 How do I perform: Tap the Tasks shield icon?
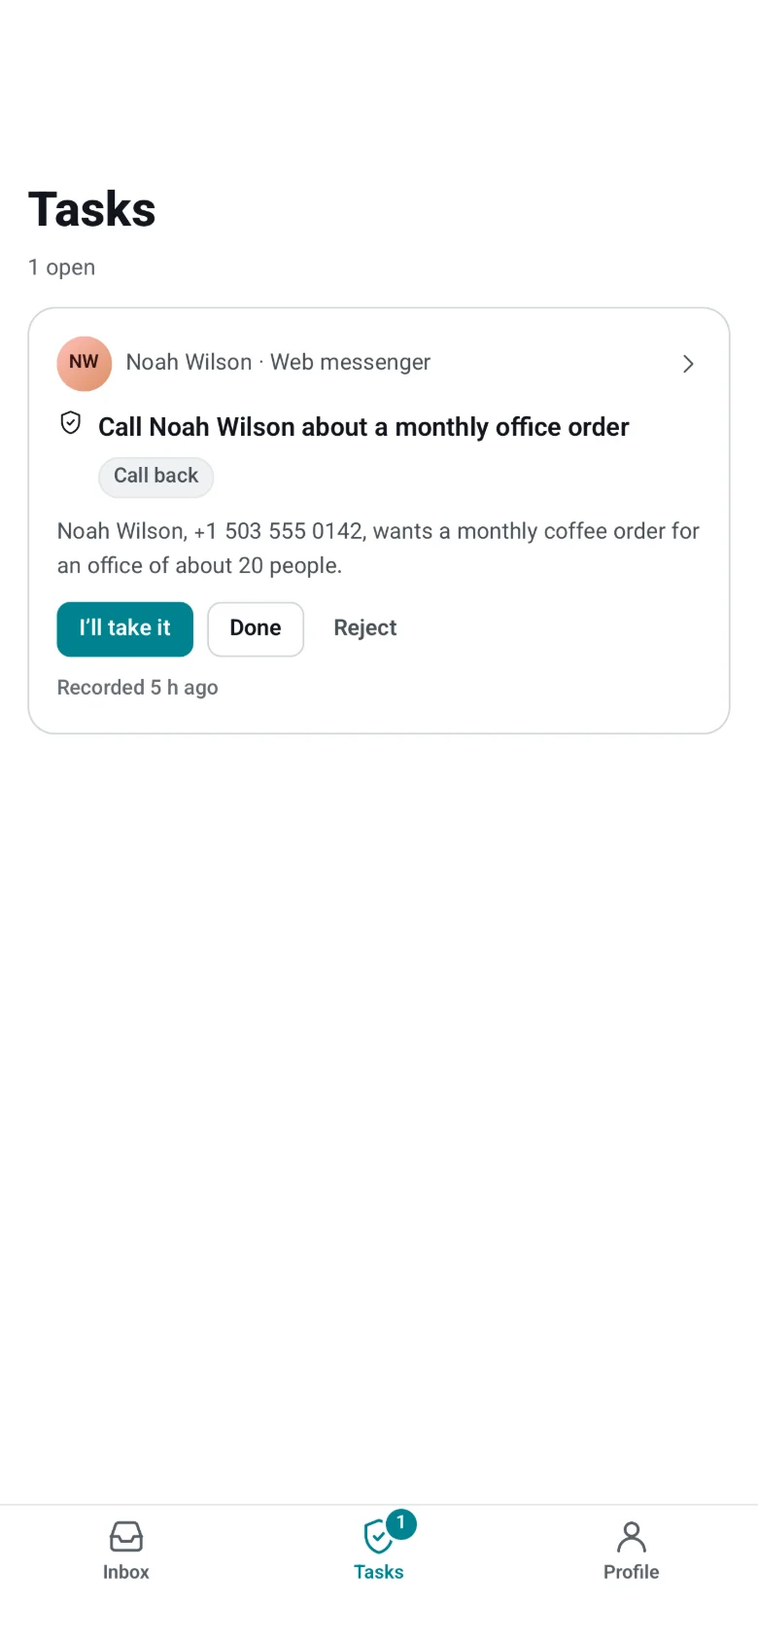pyautogui.click(x=377, y=1538)
